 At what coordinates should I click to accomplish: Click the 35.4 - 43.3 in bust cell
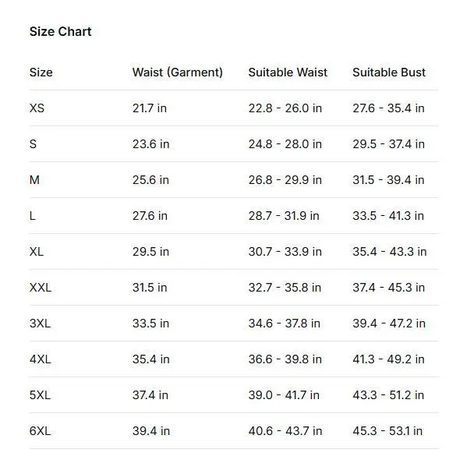[x=389, y=252]
